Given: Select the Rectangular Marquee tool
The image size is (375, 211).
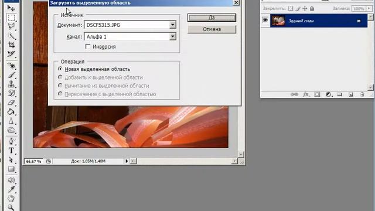Looking at the screenshot, I should (x=11, y=18).
